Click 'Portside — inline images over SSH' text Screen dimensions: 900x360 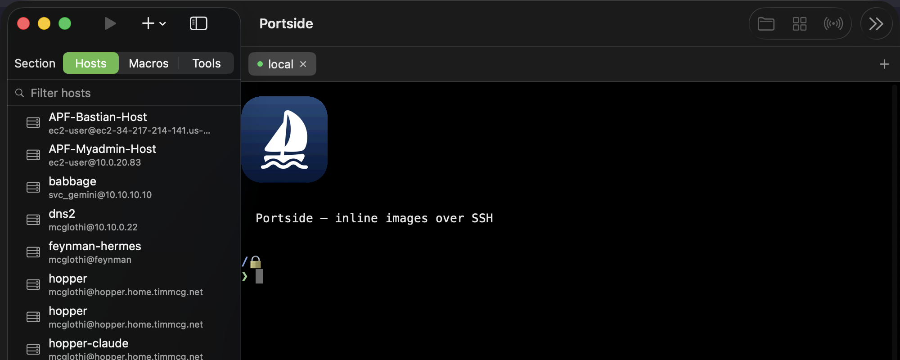(x=374, y=218)
